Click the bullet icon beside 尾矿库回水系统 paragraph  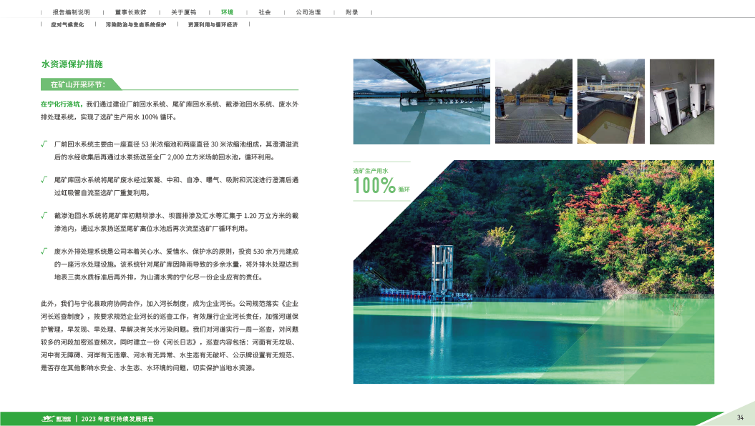tap(44, 179)
